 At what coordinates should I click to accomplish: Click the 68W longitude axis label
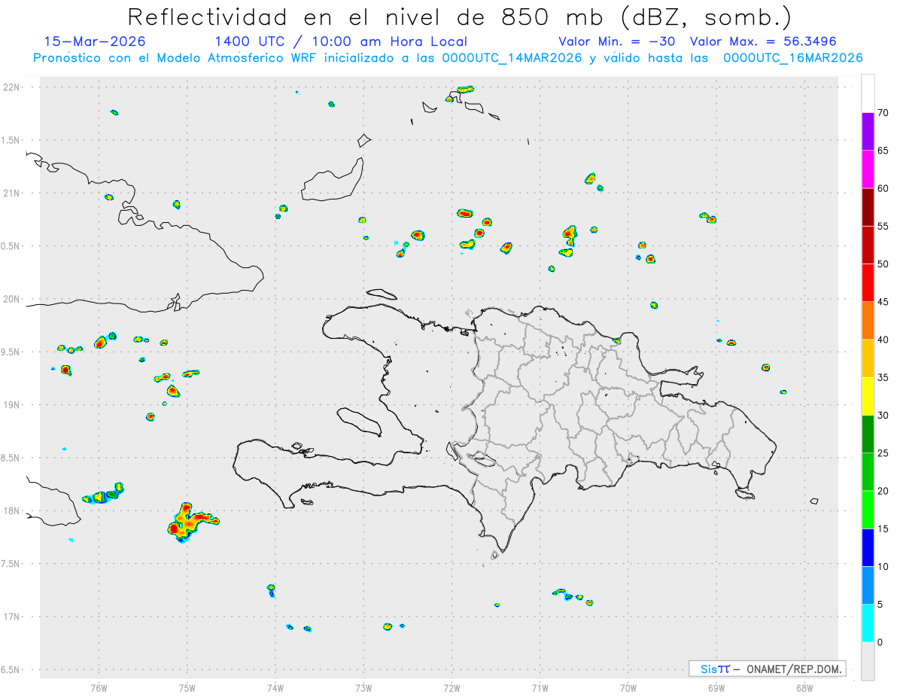(x=804, y=687)
